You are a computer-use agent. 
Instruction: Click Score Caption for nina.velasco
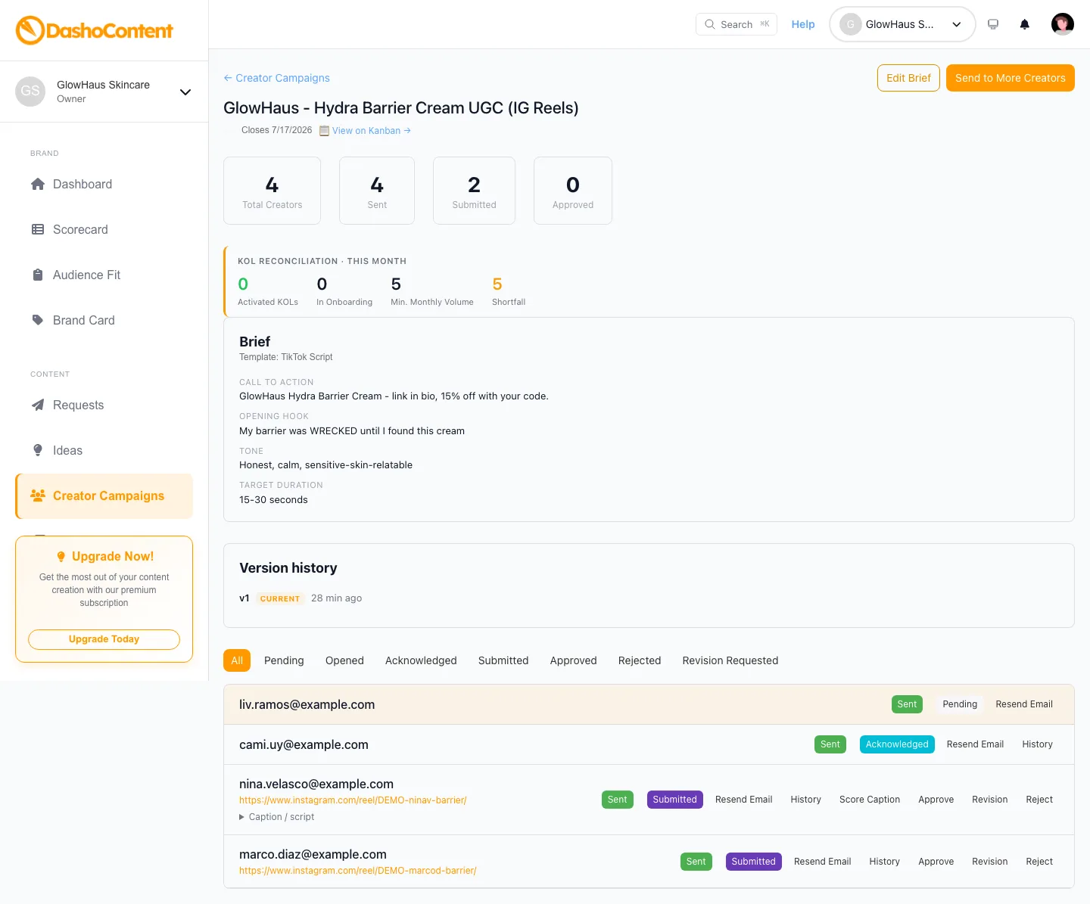point(870,800)
